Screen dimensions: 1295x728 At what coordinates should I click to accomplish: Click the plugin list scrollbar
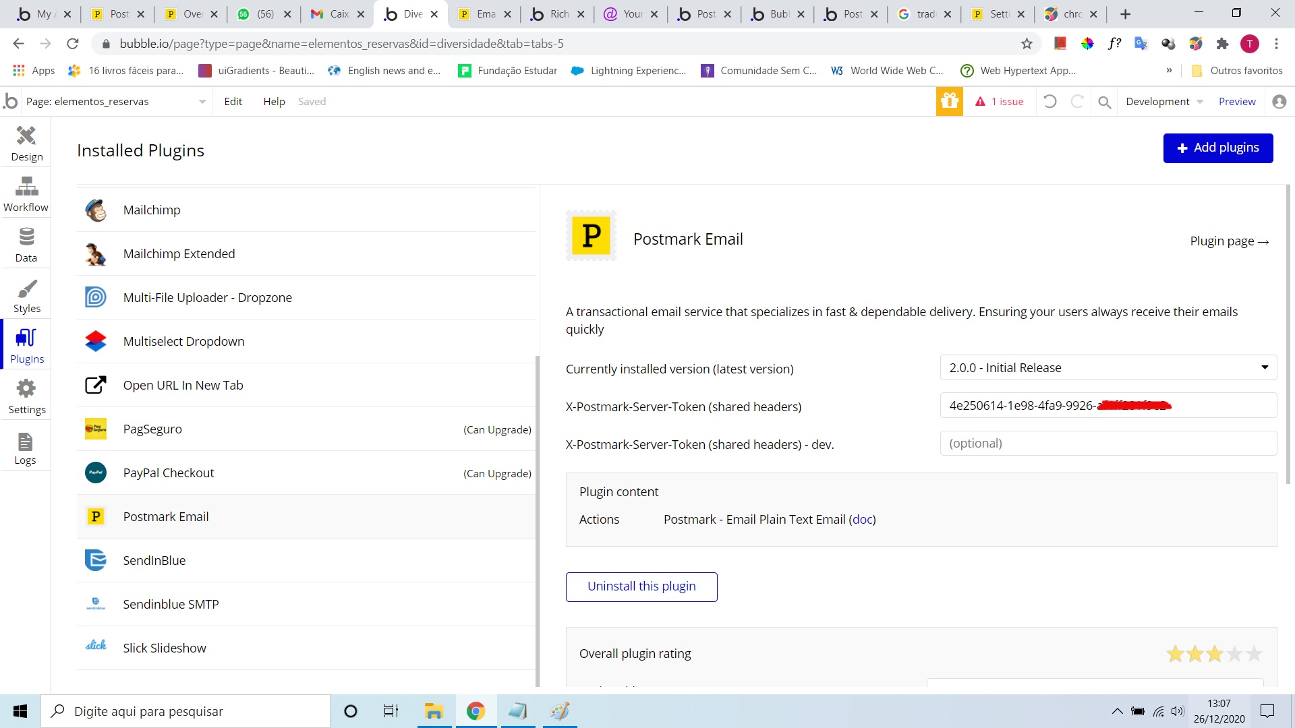[x=538, y=520]
